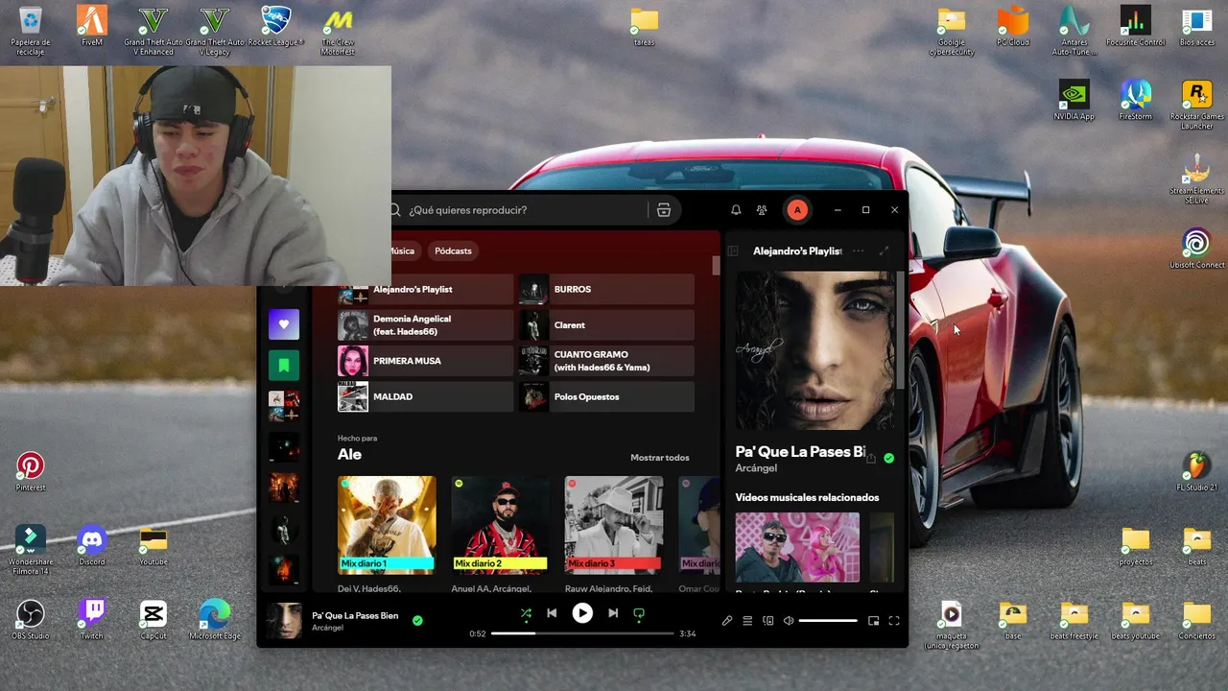Toggle repeat mode in Spotify player
1228x691 pixels.
[639, 613]
